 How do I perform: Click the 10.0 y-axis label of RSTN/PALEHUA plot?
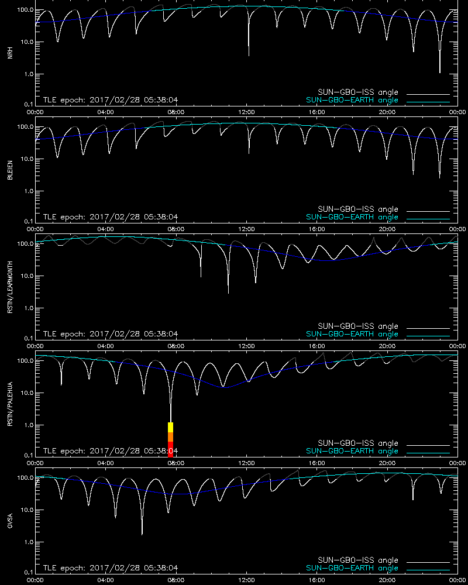tap(27, 393)
